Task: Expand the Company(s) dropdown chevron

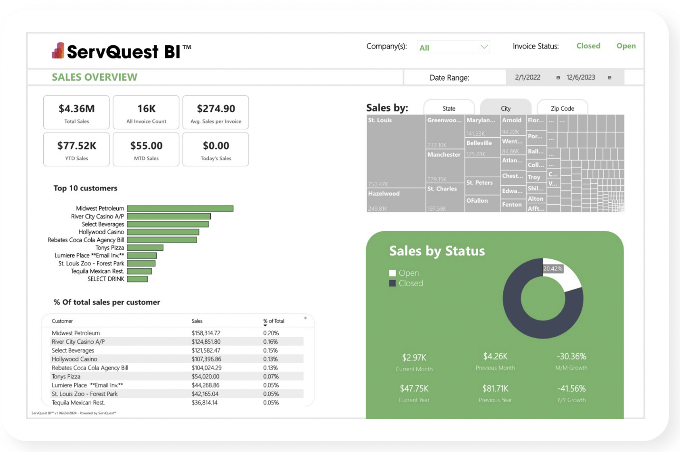Action: tap(484, 47)
